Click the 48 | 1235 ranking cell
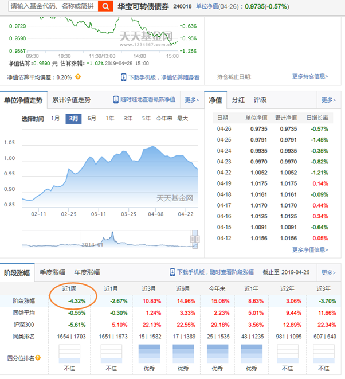345x379 pixels. pos(253,336)
